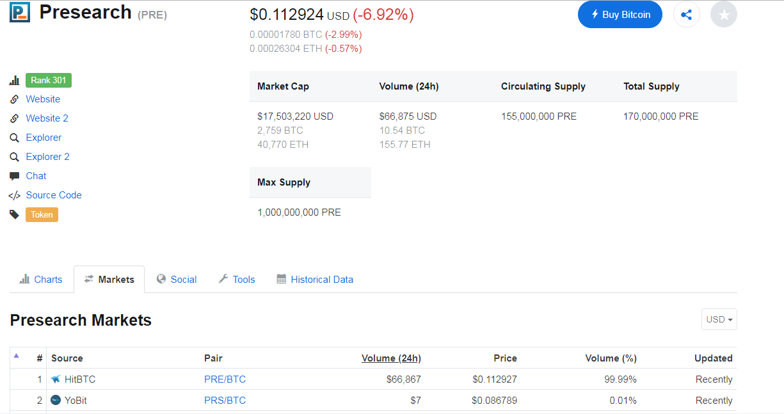Click the $0.112924 USD price

pyautogui.click(x=300, y=15)
